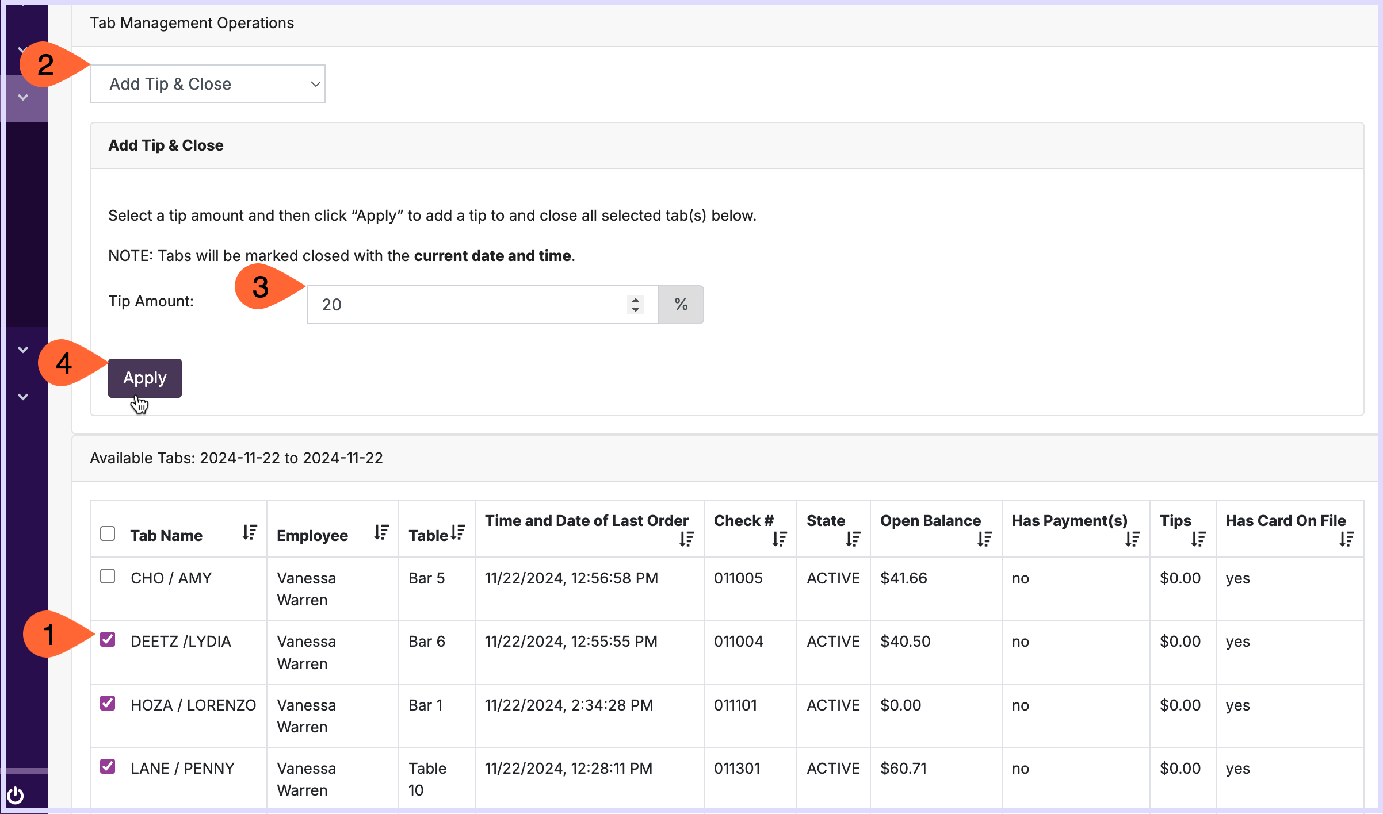Viewport: 1383px width, 814px height.
Task: Click the $60.71 open balance
Action: 904,769
